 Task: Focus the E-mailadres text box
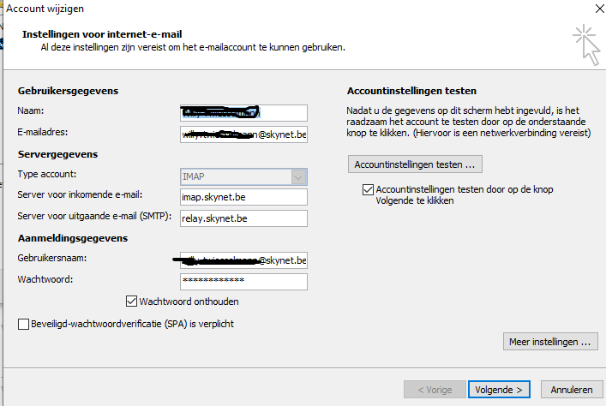[243, 134]
